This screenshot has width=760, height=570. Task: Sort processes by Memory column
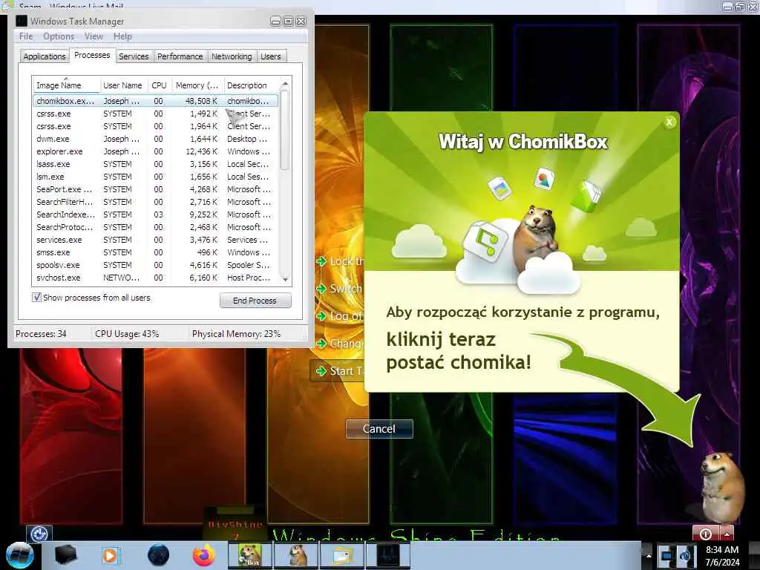pyautogui.click(x=197, y=85)
